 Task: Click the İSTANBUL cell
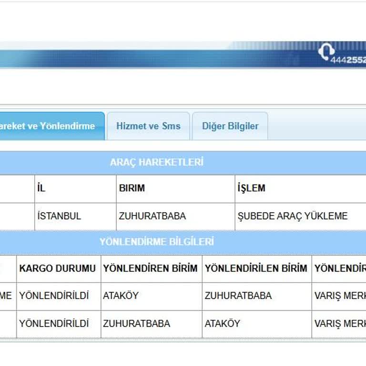pos(75,216)
